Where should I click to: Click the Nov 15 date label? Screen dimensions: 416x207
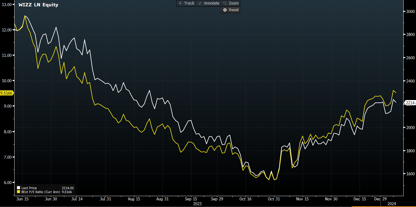[302, 199]
